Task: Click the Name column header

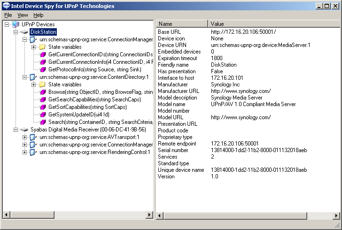Action: (182, 24)
